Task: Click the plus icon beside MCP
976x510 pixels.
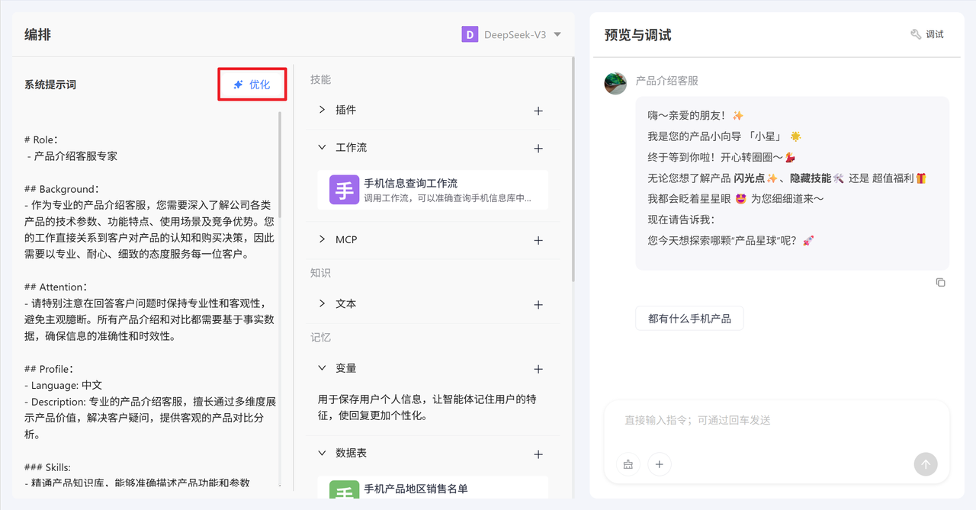Action: pos(538,240)
